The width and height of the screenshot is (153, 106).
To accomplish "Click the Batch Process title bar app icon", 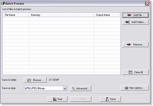I will (x=3, y=3).
